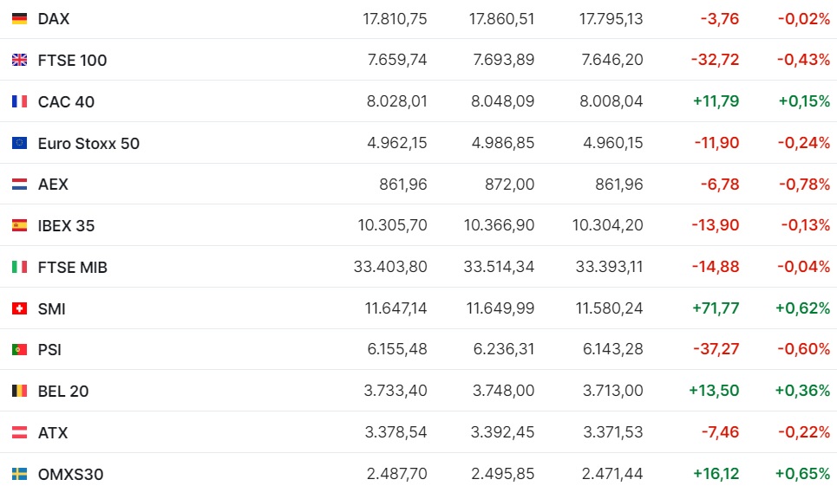Click the Netherlands flag icon beside AEX
The height and width of the screenshot is (486, 837).
(20, 185)
